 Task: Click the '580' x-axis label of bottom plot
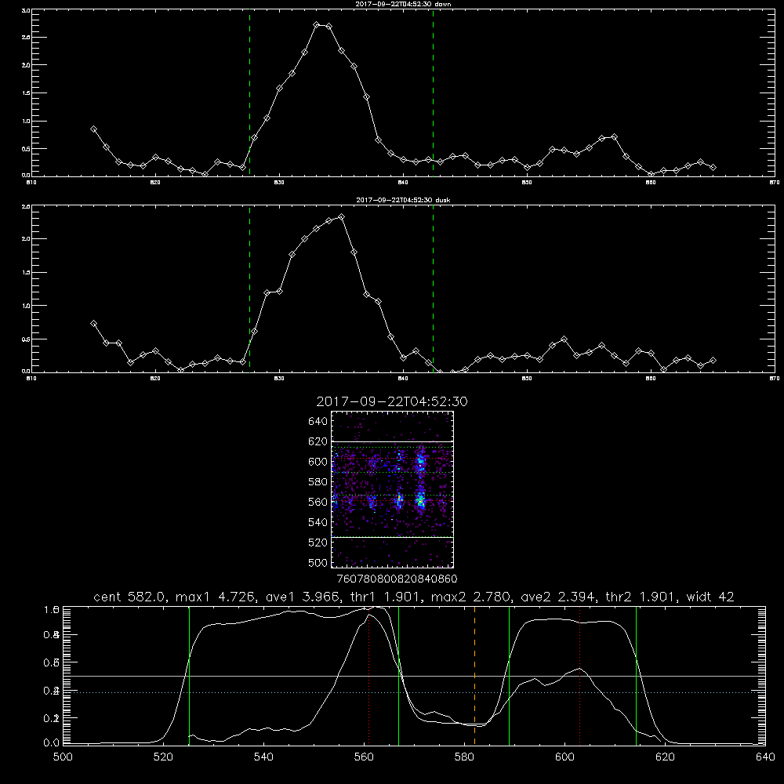click(464, 757)
